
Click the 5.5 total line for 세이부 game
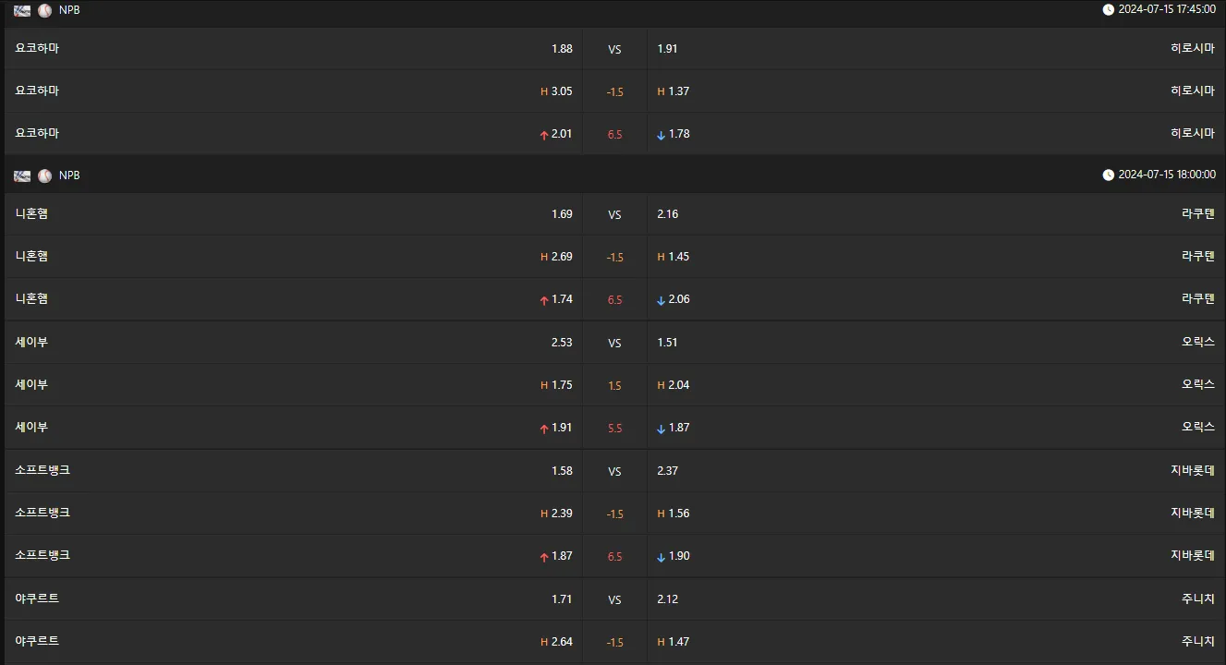pyautogui.click(x=614, y=429)
